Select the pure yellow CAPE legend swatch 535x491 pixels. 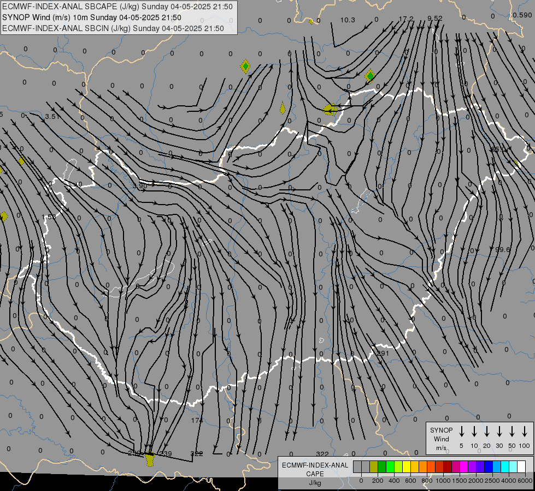(407, 467)
